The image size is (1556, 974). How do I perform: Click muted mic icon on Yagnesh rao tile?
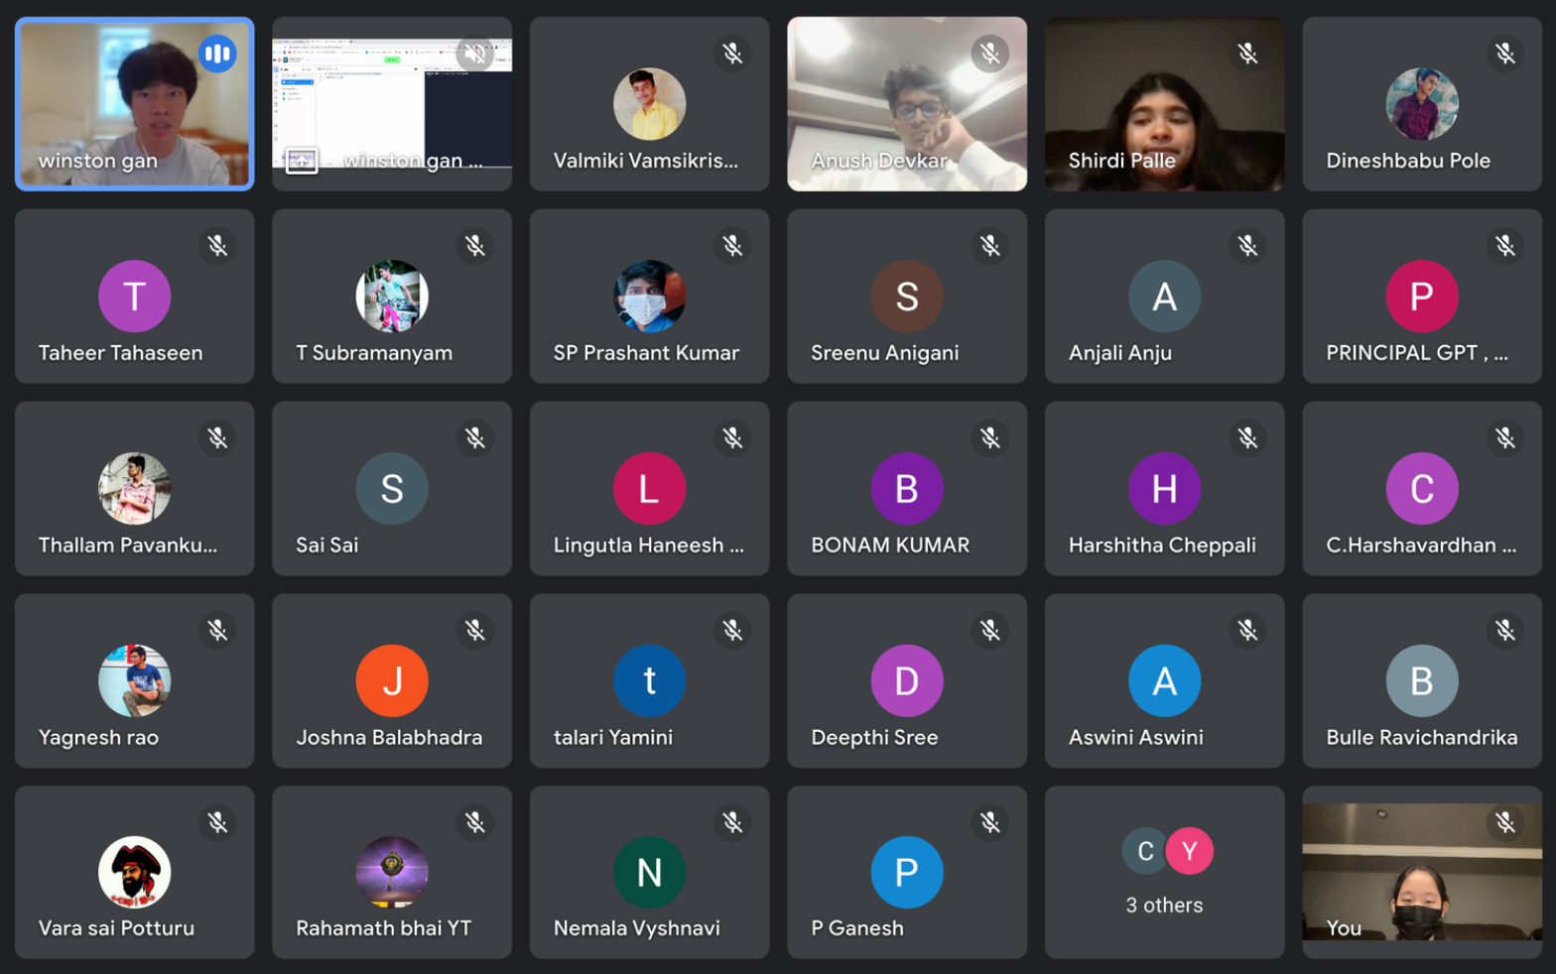pyautogui.click(x=217, y=631)
